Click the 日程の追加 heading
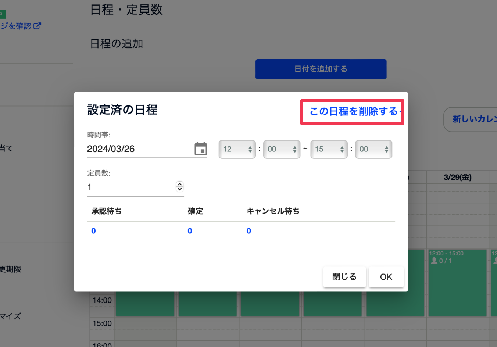 [x=117, y=44]
